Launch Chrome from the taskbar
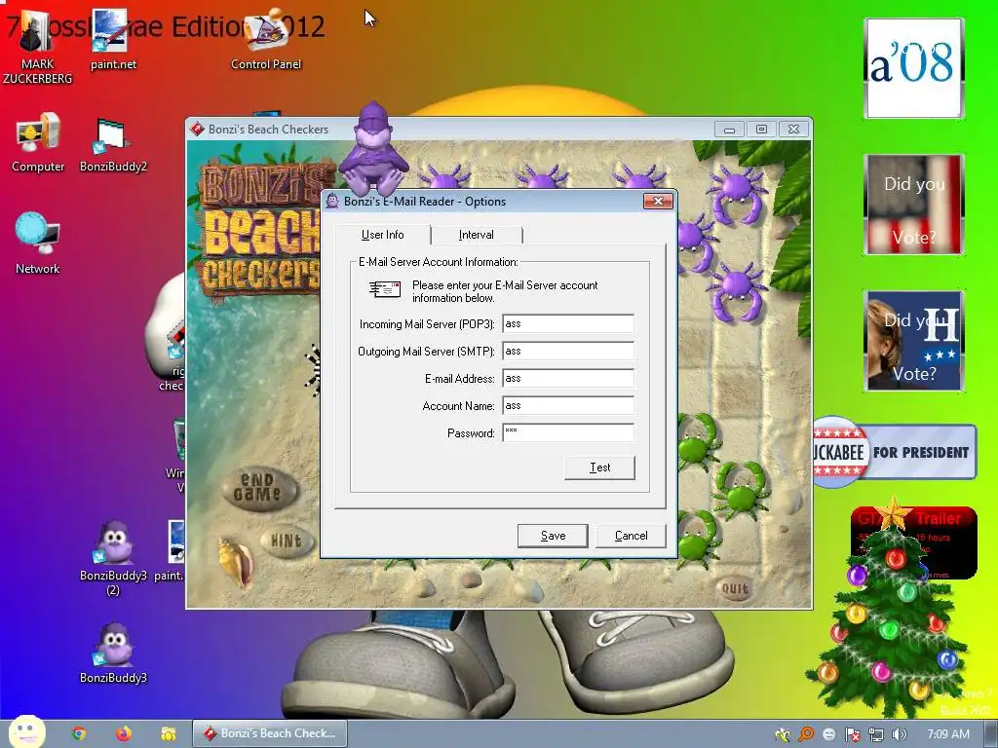 (79, 733)
